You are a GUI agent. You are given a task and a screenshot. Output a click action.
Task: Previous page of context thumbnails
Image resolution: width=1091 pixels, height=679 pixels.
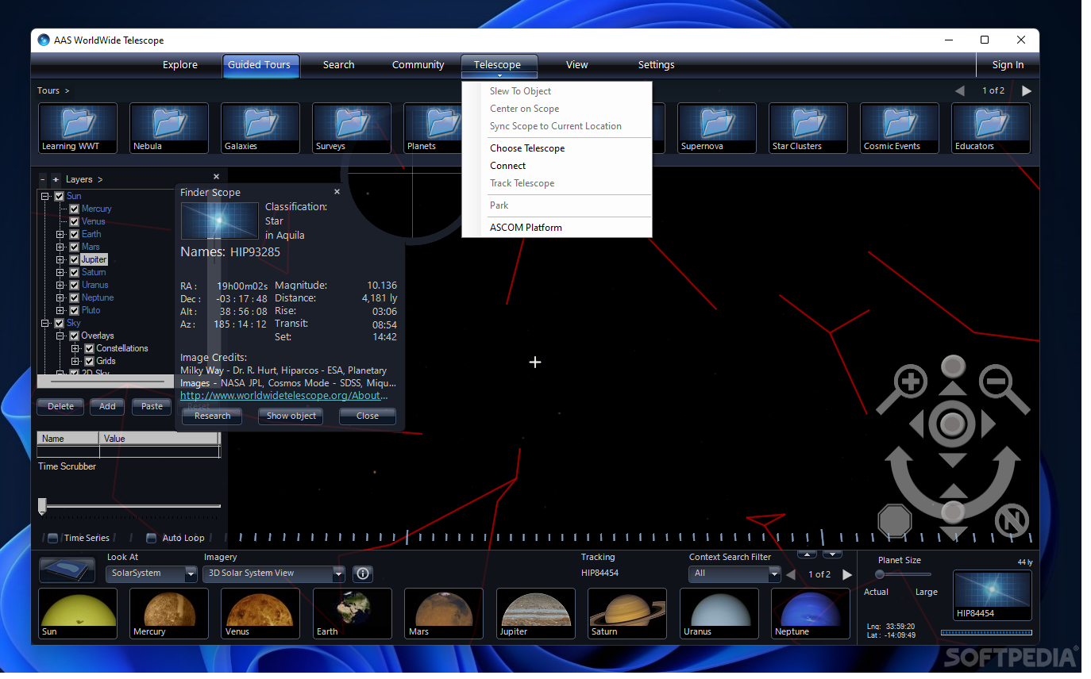click(791, 574)
